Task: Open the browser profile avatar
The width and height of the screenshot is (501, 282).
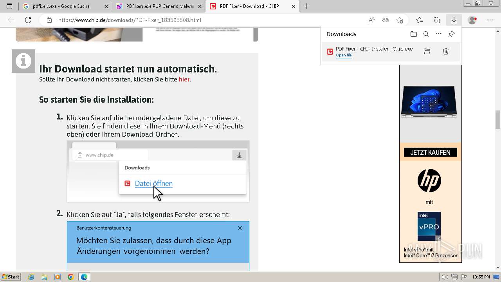Action: coord(472,20)
